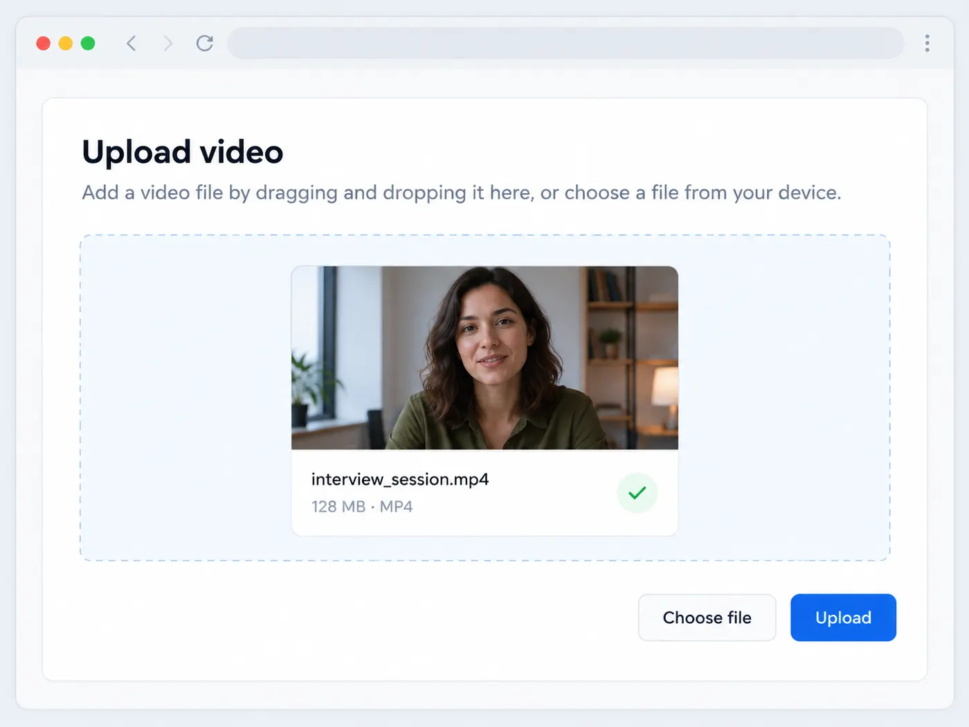Close the window with the red button
This screenshot has height=727, width=969.
tap(44, 44)
